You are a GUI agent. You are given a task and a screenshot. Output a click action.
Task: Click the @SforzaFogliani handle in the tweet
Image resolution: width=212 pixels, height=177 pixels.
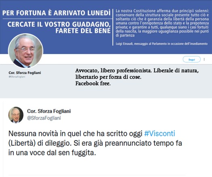[x=44, y=118]
